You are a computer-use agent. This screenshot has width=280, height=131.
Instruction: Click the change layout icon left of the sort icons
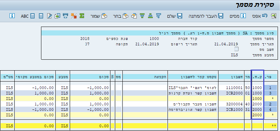click(x=134, y=16)
